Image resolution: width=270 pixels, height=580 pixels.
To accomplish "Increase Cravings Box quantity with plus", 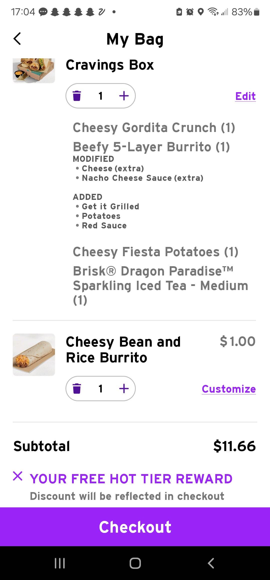I will click(124, 96).
